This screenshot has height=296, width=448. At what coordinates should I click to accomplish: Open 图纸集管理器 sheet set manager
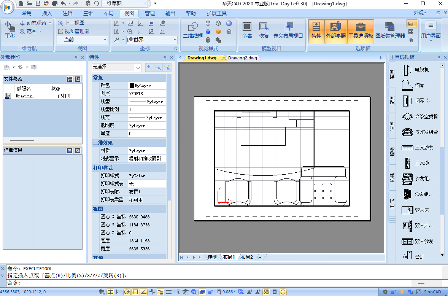pos(390,31)
